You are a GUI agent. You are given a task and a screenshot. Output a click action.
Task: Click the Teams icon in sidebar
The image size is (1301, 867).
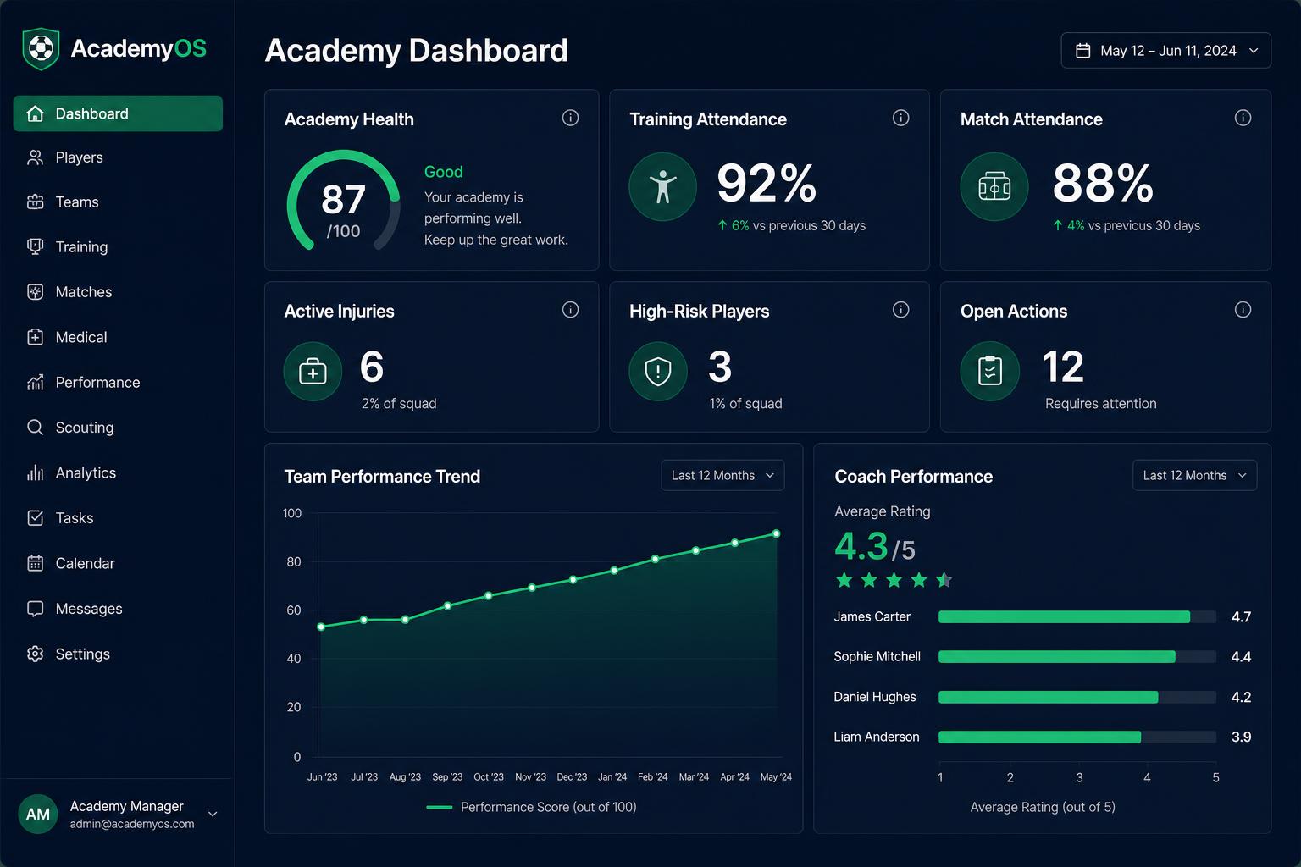click(x=35, y=202)
